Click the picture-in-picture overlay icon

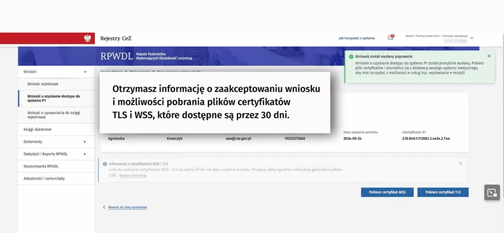pos(492,193)
